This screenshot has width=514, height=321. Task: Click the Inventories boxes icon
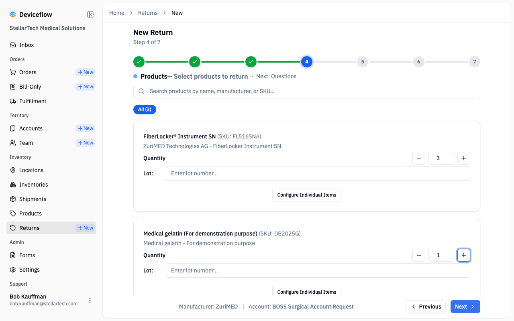13,185
